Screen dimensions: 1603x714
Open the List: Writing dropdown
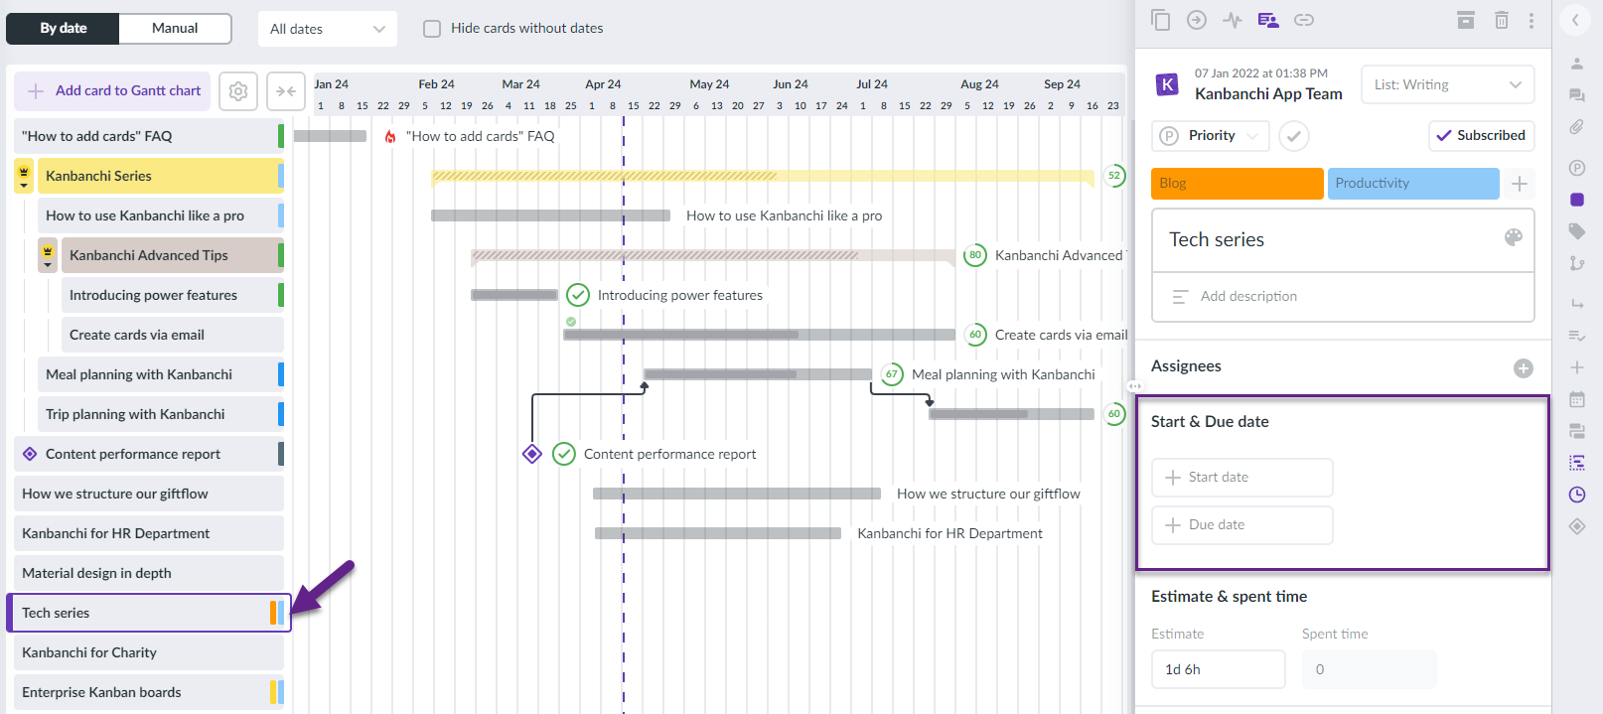1447,84
